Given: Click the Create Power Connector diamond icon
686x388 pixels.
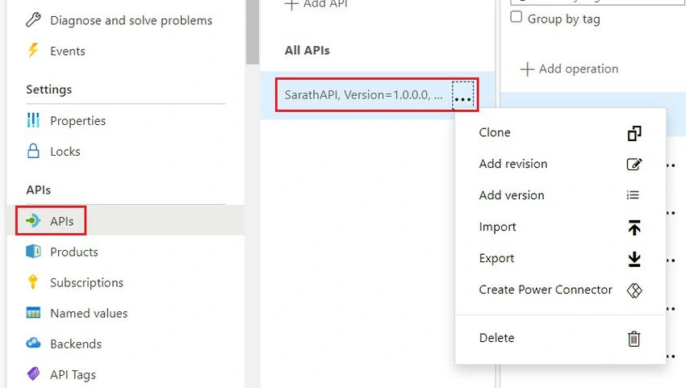Looking at the screenshot, I should [x=634, y=290].
